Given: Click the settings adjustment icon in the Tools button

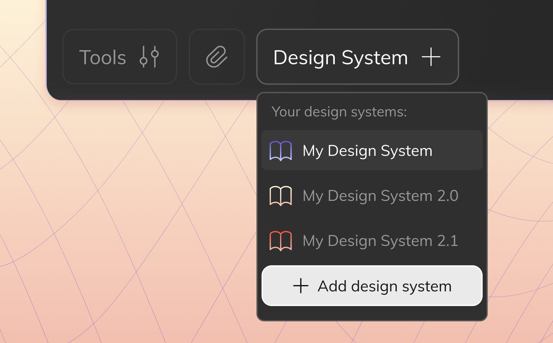Looking at the screenshot, I should coord(149,57).
